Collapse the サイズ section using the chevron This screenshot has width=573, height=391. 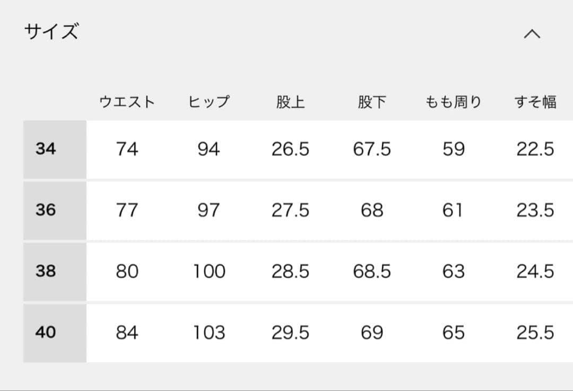tap(532, 34)
